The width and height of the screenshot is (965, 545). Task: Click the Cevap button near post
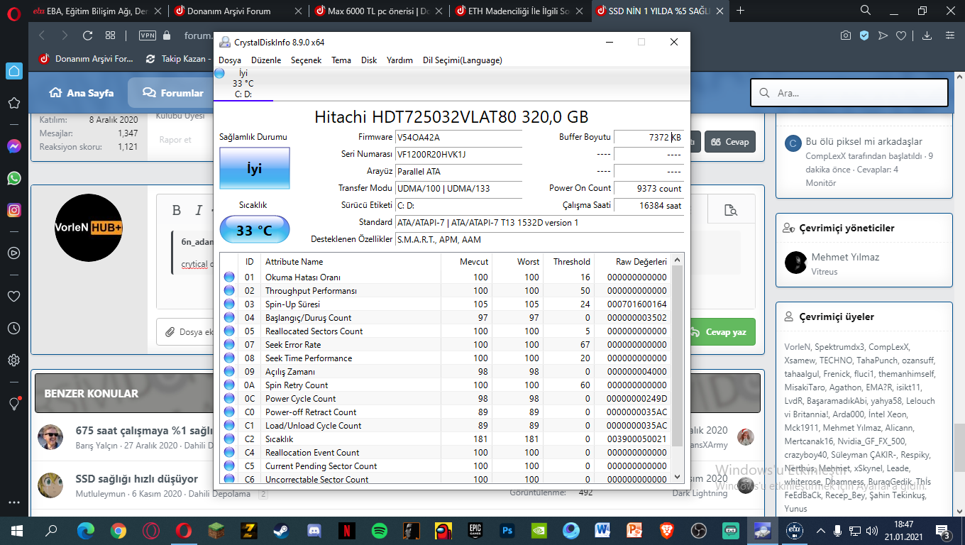coord(729,141)
